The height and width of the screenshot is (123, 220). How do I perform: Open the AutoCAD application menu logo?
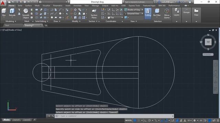coord(3,3)
